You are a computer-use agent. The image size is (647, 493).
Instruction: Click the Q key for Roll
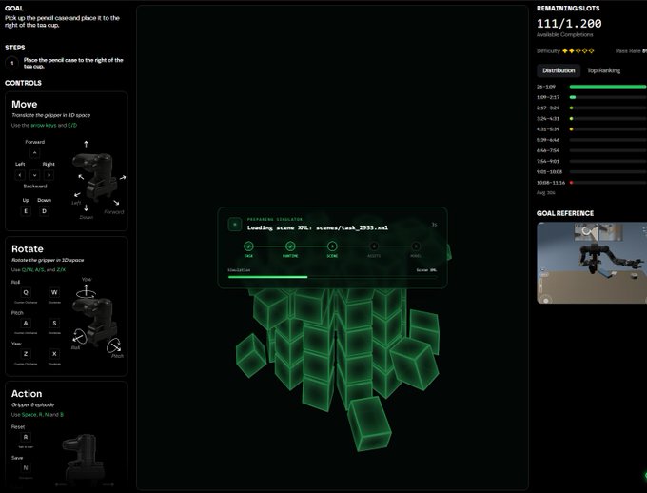click(26, 292)
